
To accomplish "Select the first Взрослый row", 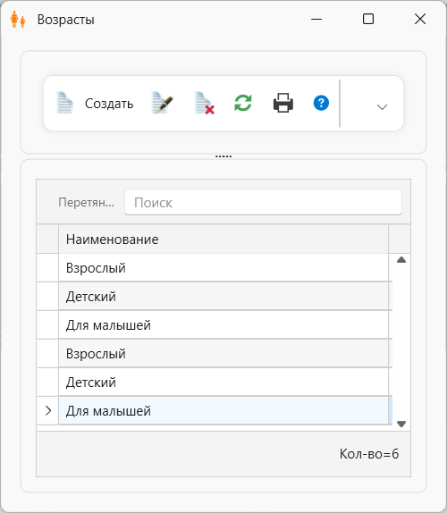I will [223, 267].
